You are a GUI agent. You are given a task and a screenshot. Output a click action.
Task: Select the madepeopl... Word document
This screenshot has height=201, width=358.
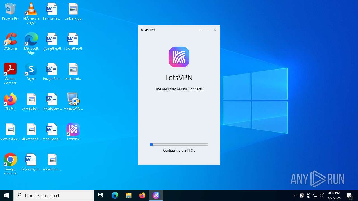tap(52, 132)
